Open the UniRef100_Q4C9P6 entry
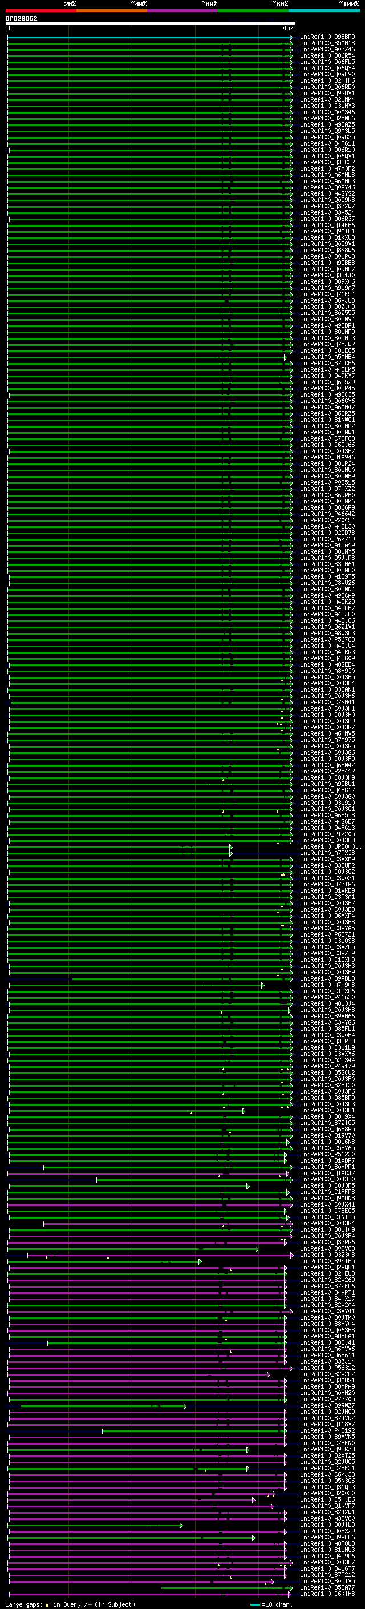365x1609 pixels. tap(327, 1556)
